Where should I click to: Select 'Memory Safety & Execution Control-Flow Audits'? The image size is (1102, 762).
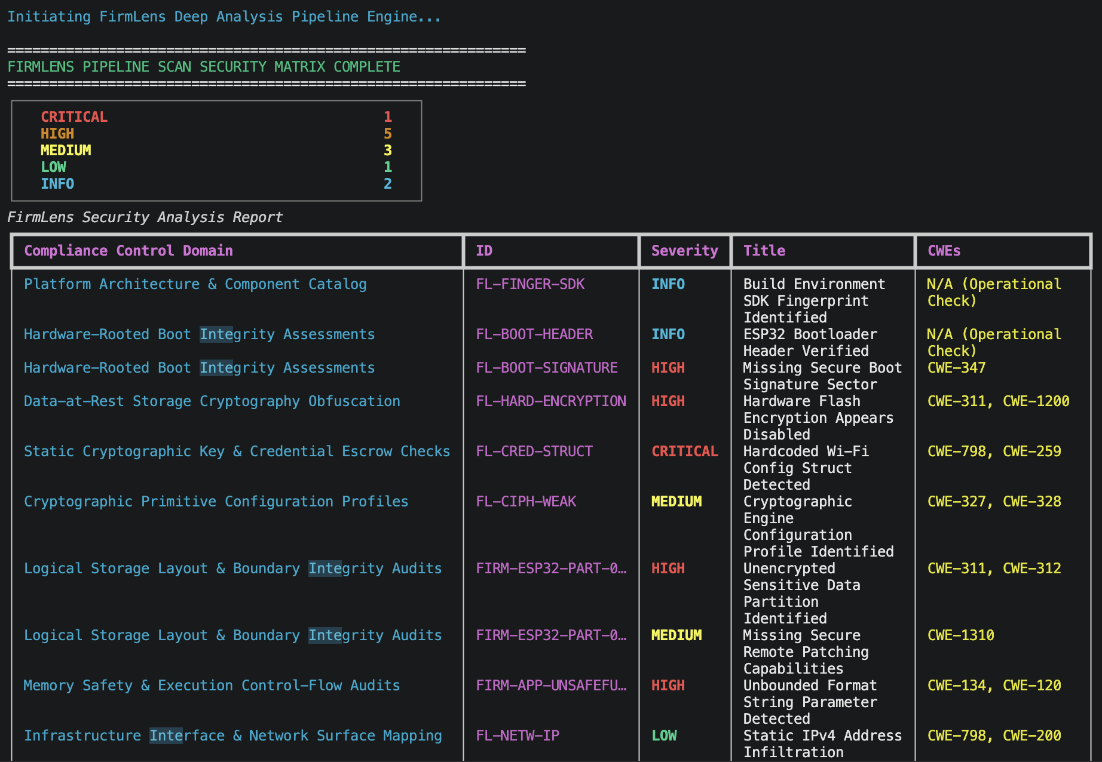(x=212, y=686)
